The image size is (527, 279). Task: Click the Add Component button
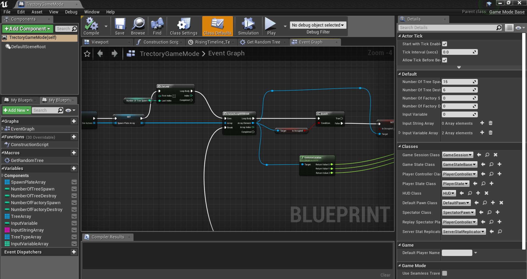(27, 29)
